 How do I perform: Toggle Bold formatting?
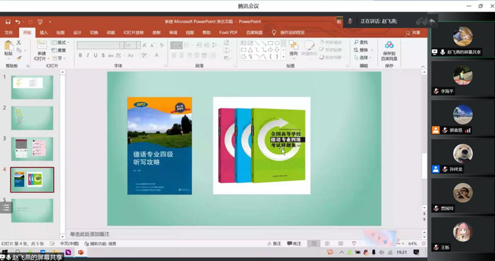click(80, 55)
